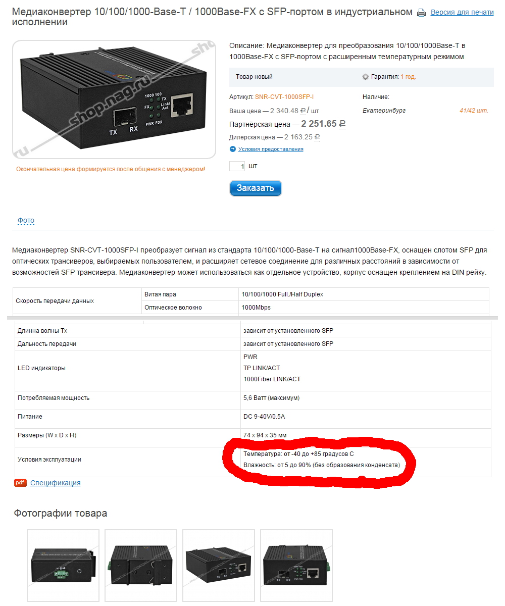Image resolution: width=505 pixels, height=606 pixels.
Task: Open first thumbnail showing power terminal side
Action: coord(63,566)
